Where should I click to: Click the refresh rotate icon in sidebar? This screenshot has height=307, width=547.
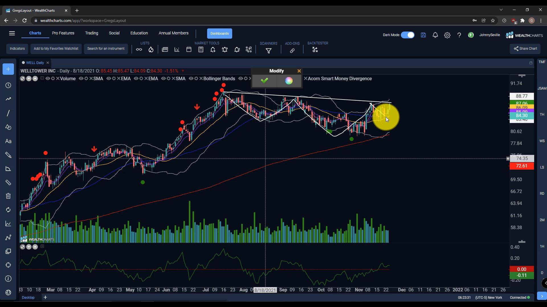pos(8,210)
